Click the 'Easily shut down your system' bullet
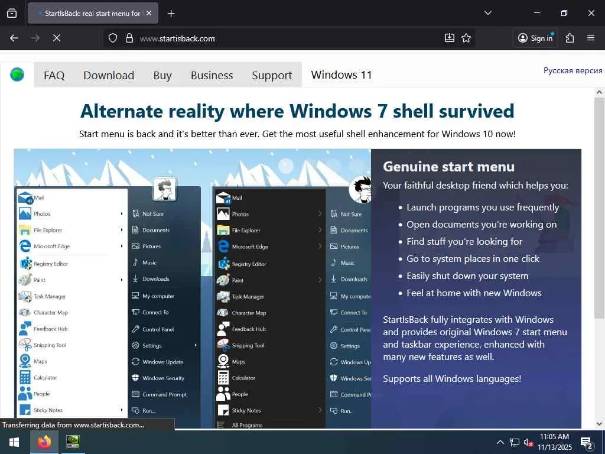The width and height of the screenshot is (605, 454). coord(468,276)
